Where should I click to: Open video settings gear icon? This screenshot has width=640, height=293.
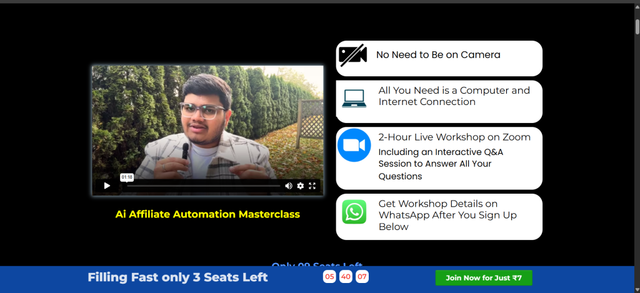pos(301,186)
